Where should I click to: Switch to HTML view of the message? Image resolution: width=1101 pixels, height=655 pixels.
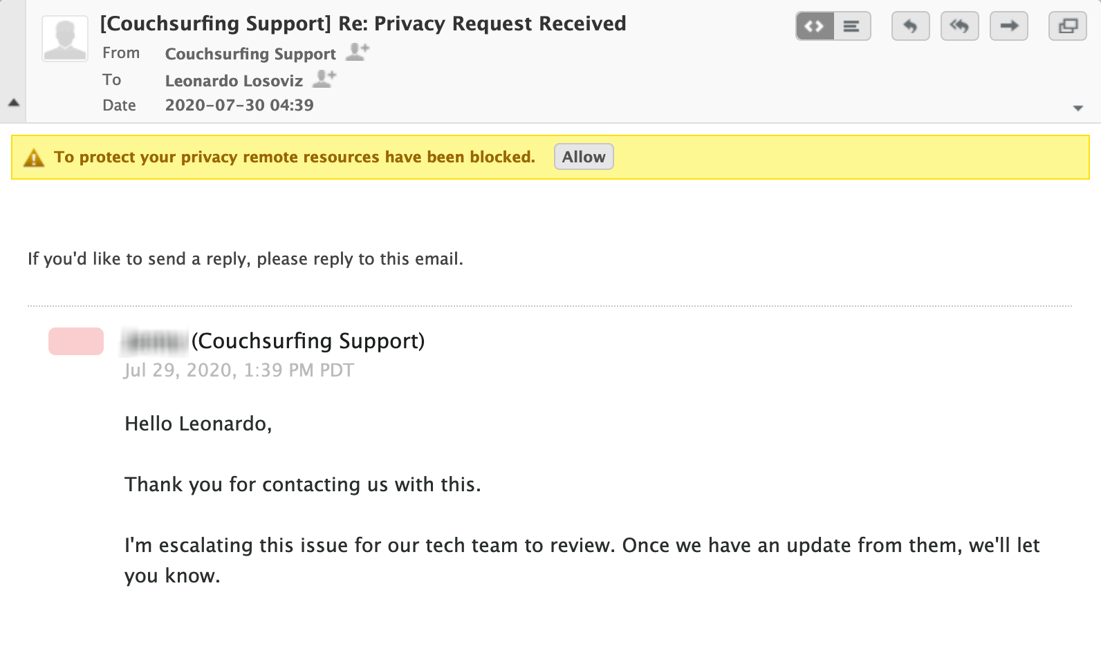coord(815,26)
